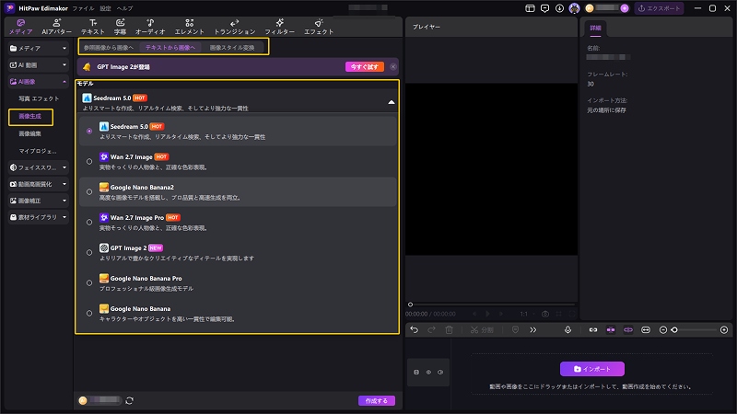Expand the メディア sidebar section
The width and height of the screenshot is (737, 414).
38,48
